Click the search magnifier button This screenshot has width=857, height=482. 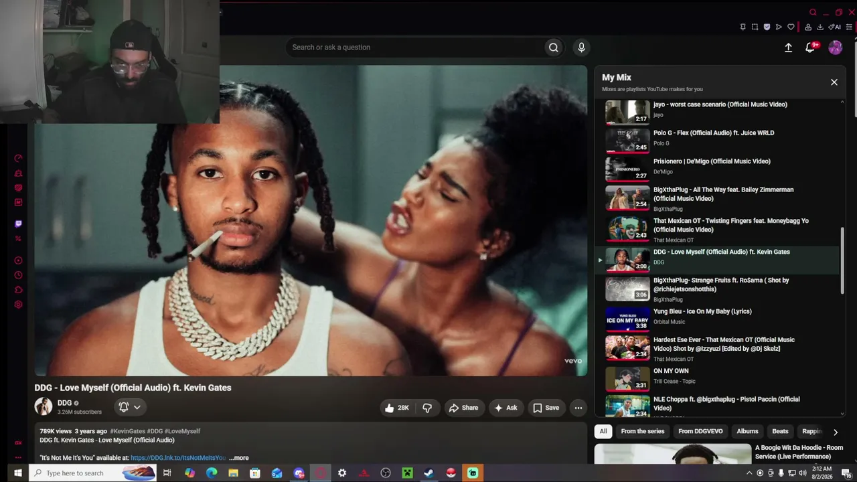coord(554,48)
